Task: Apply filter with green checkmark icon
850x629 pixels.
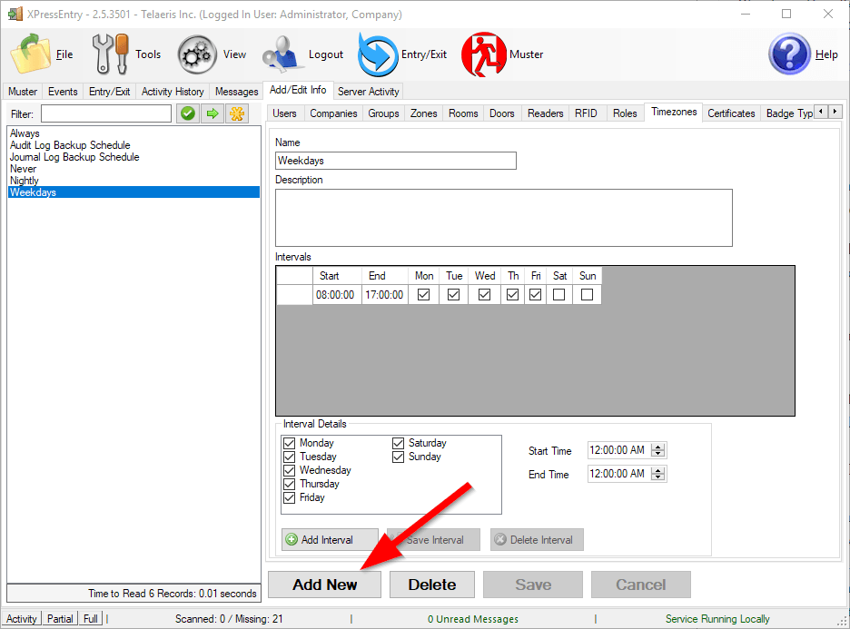Action: pyautogui.click(x=188, y=113)
